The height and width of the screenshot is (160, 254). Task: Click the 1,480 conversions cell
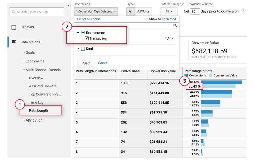(x=125, y=83)
